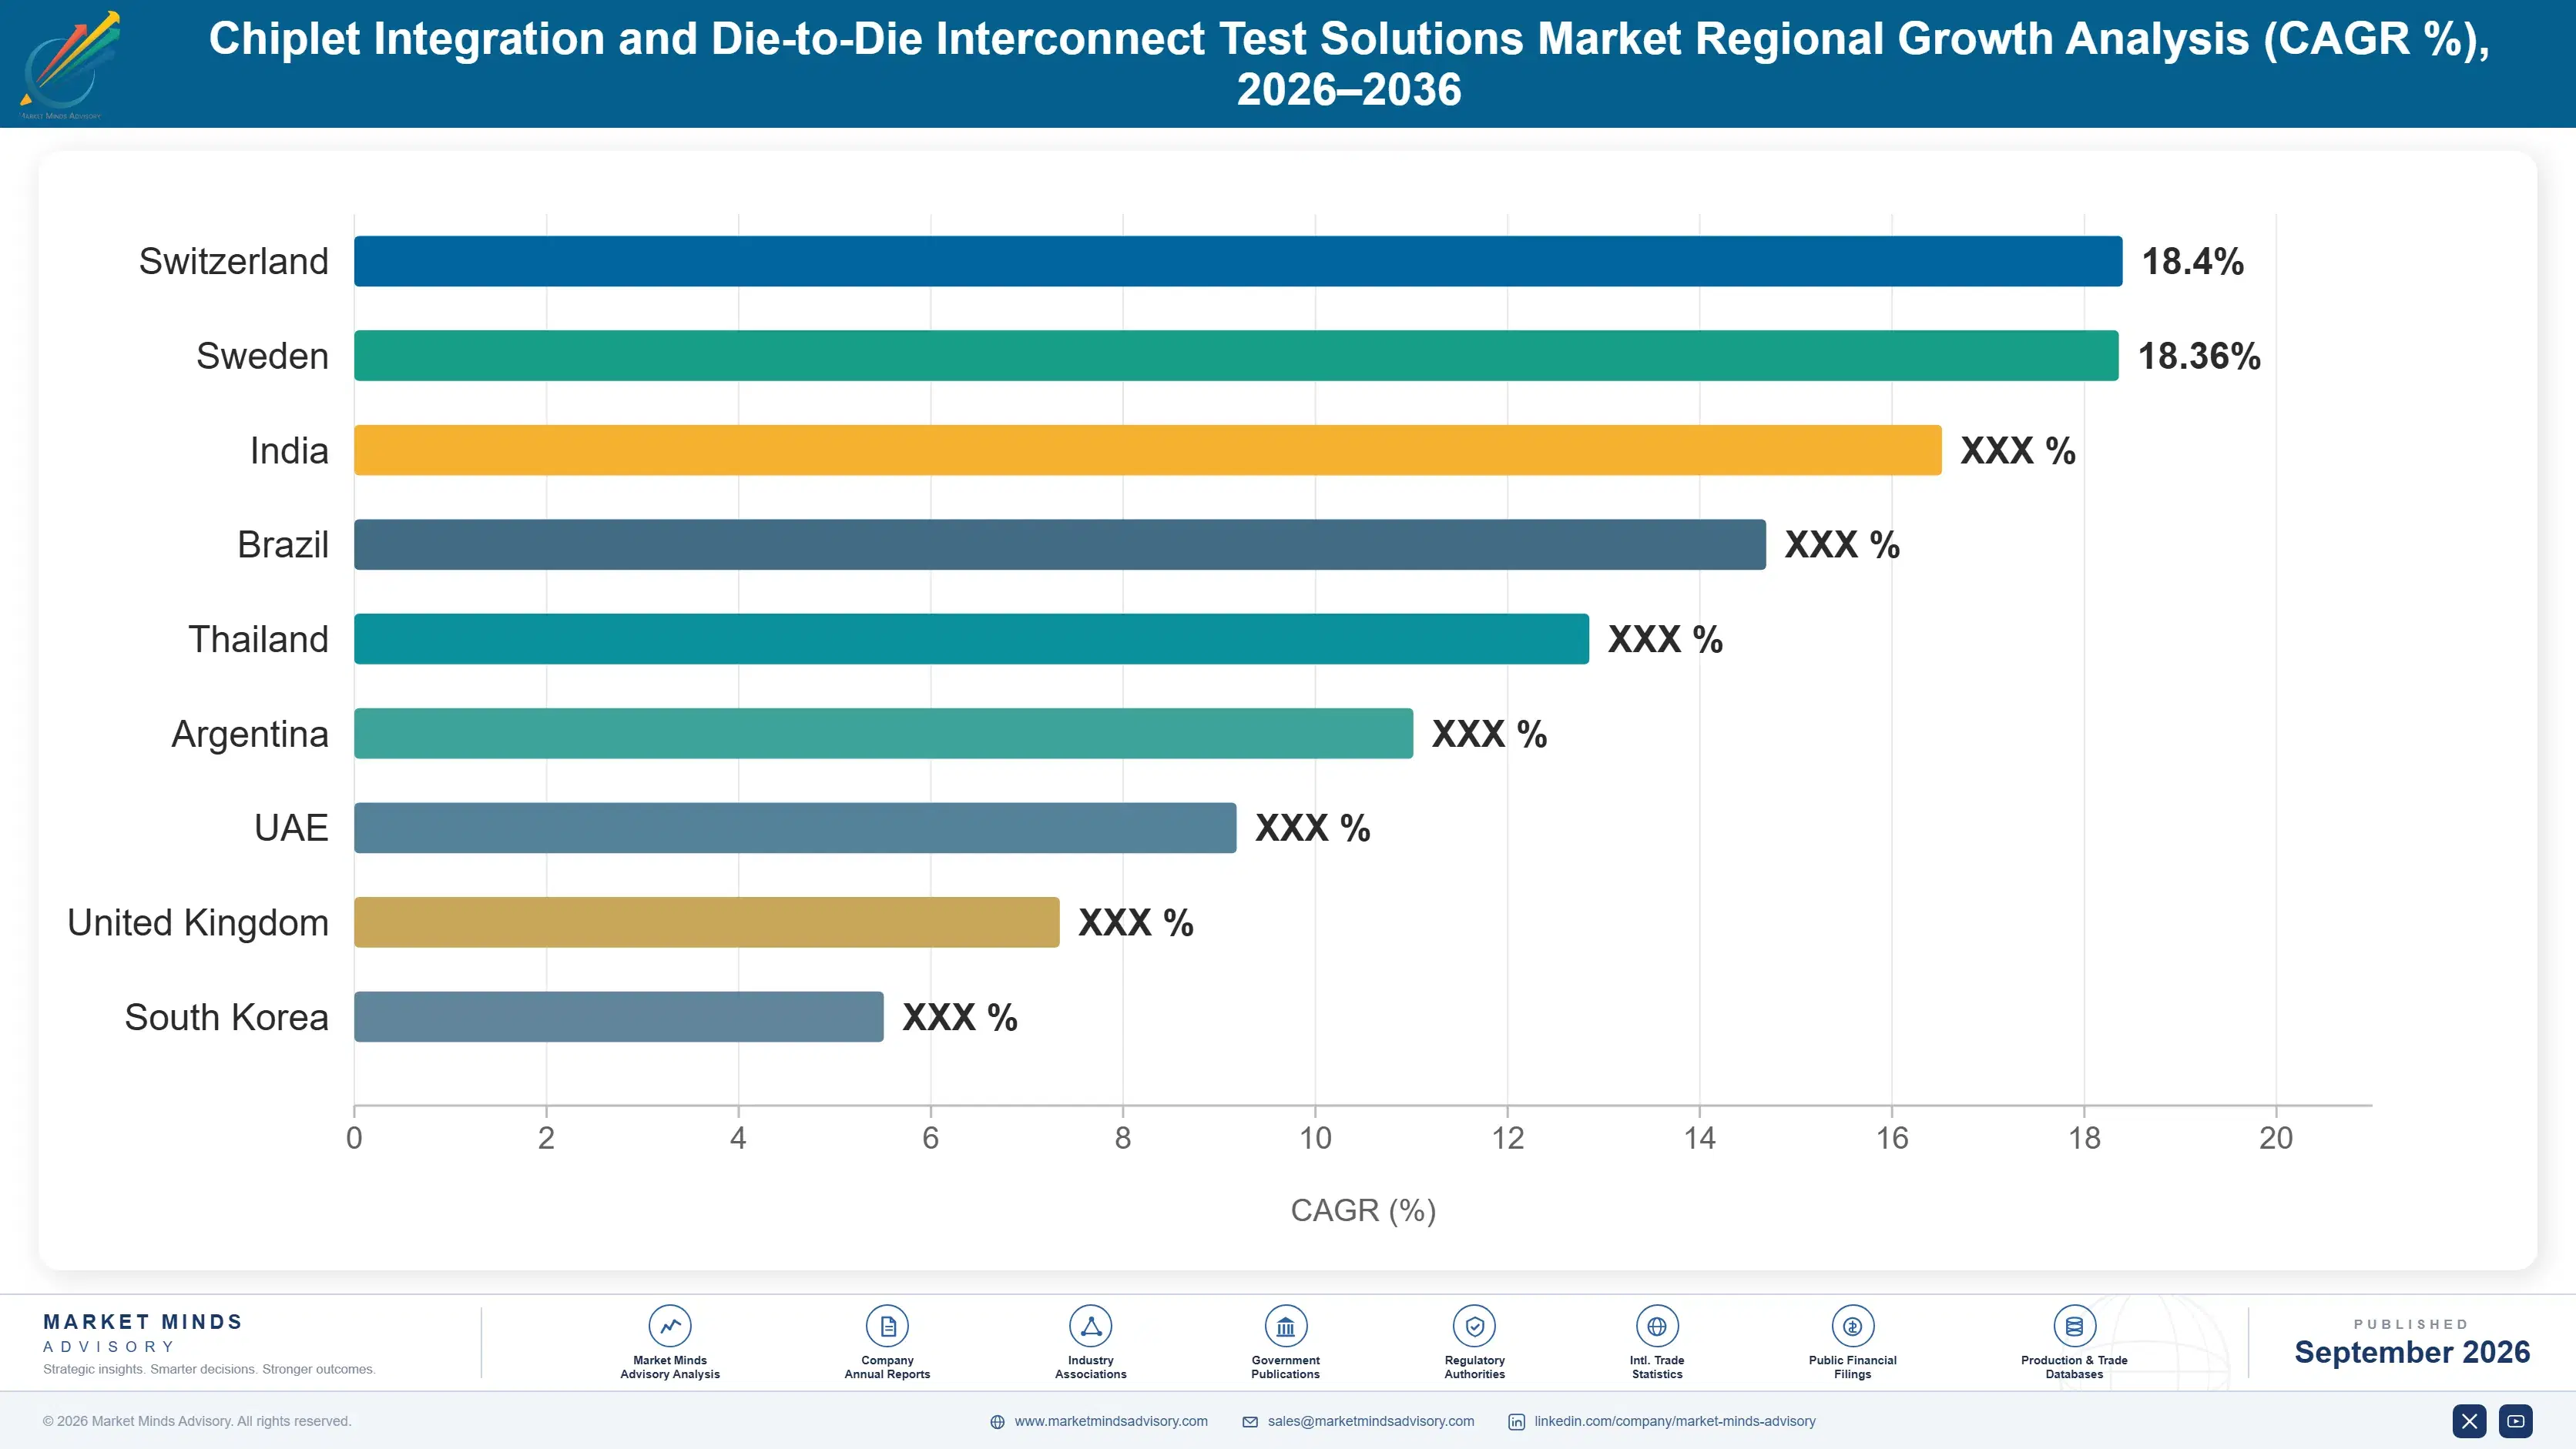Click the South Korea axis label
The image size is (2576, 1449).
click(x=226, y=1017)
